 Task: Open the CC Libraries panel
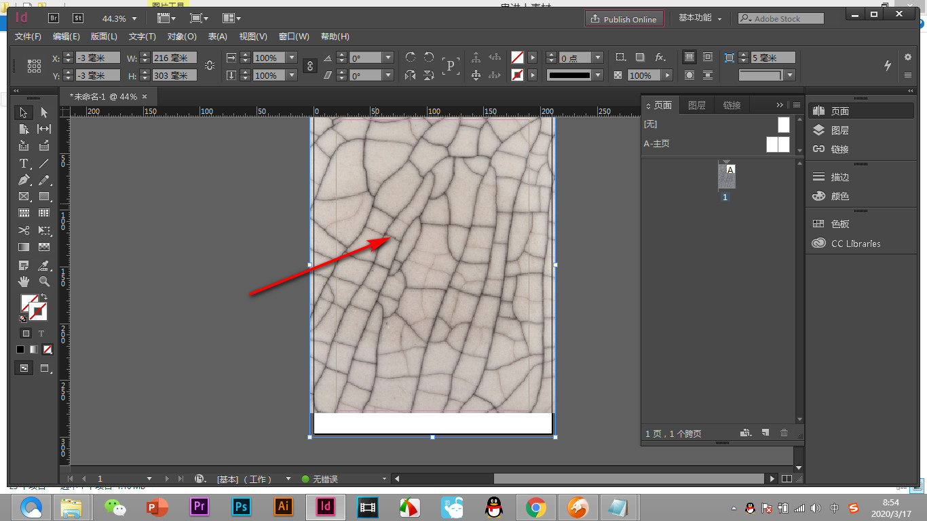855,244
